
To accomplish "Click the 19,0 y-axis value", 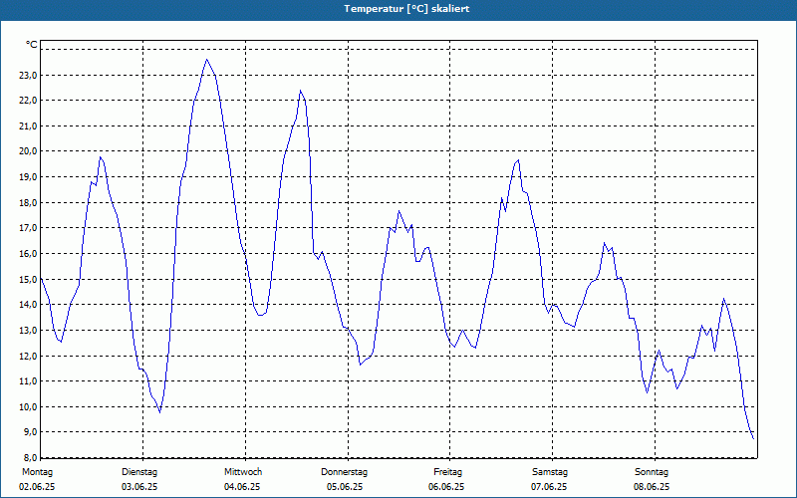I will coord(28,177).
